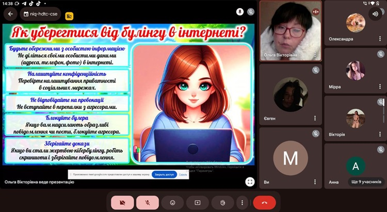
Task: Click the blue stop-sharing button in the slide
Action: coord(165,175)
